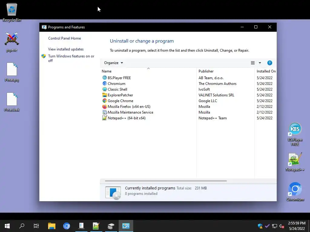Select publisher 'IvoSoft'
The width and height of the screenshot is (310, 232).
click(x=204, y=89)
